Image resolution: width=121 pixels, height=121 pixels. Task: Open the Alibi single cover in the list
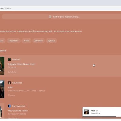tap(2, 89)
